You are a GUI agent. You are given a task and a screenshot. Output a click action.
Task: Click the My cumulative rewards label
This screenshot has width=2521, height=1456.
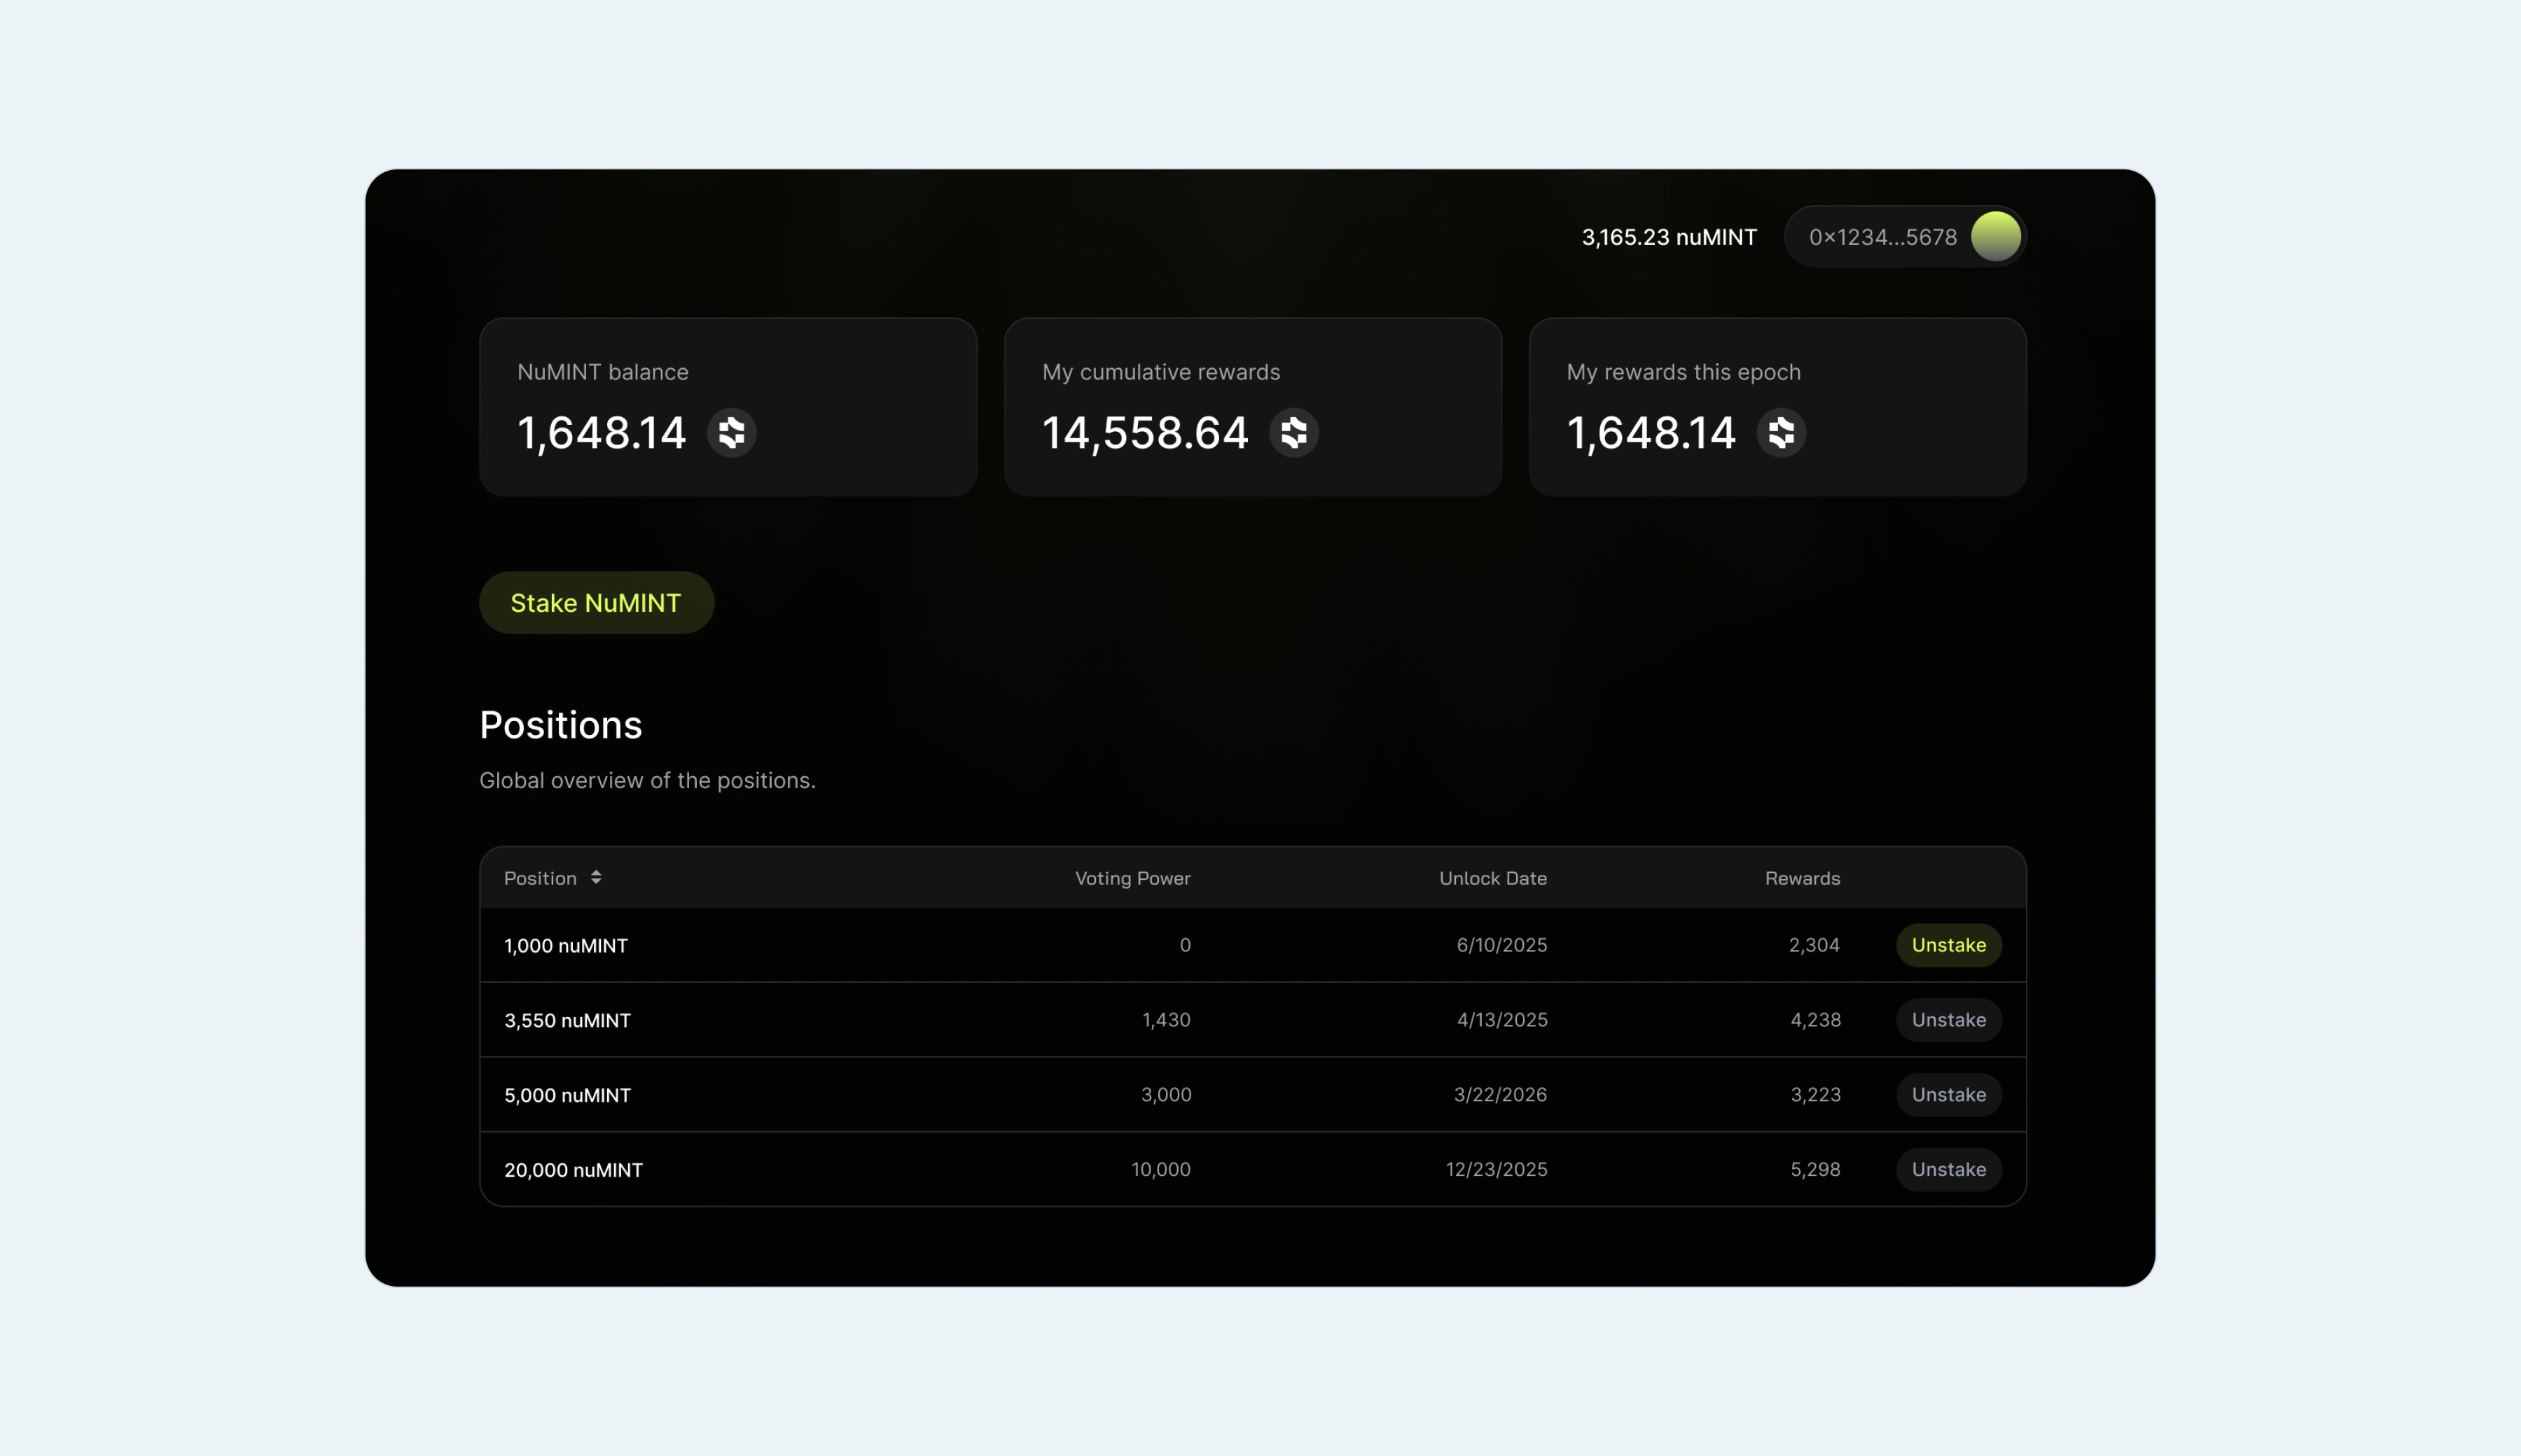point(1162,372)
